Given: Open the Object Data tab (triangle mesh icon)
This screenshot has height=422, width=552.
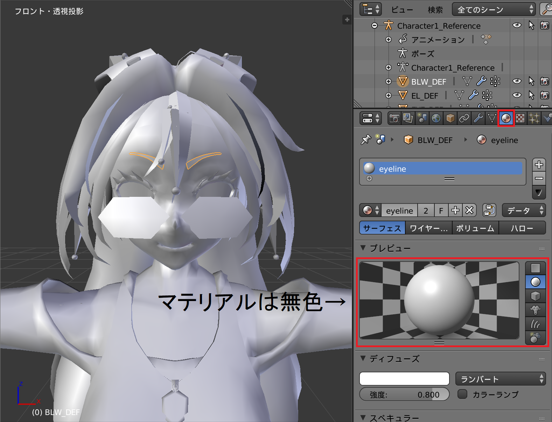Looking at the screenshot, I should pos(492,119).
